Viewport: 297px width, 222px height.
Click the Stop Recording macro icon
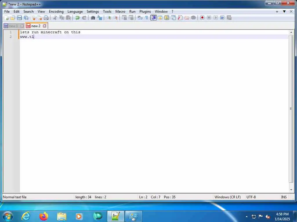[209, 18]
